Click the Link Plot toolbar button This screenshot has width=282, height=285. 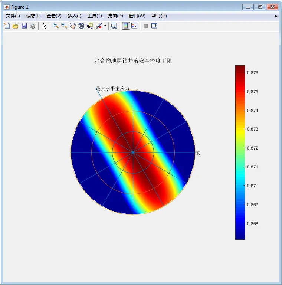[x=114, y=26]
